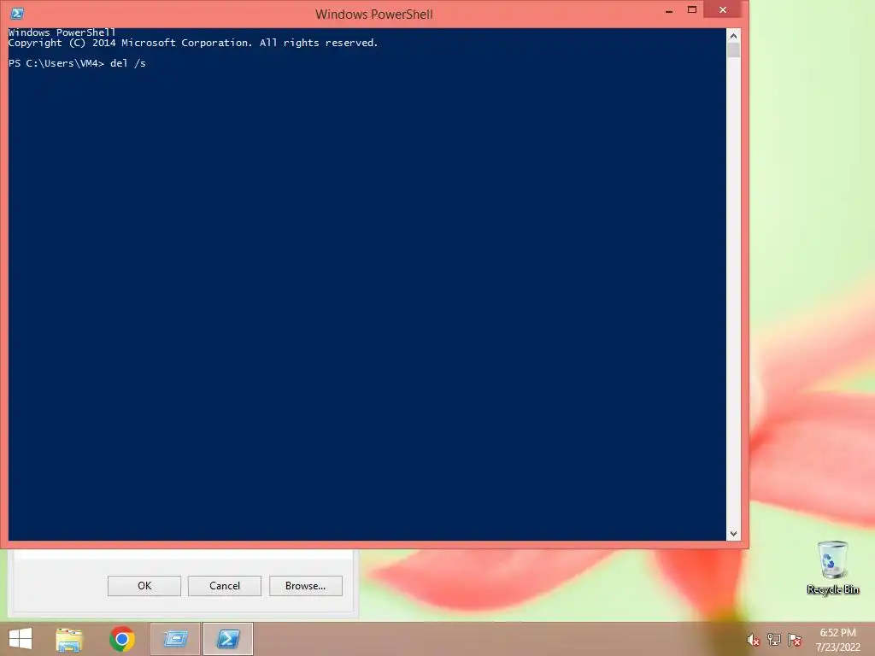Close the Windows PowerShell window
This screenshot has width=875, height=656.
click(723, 10)
